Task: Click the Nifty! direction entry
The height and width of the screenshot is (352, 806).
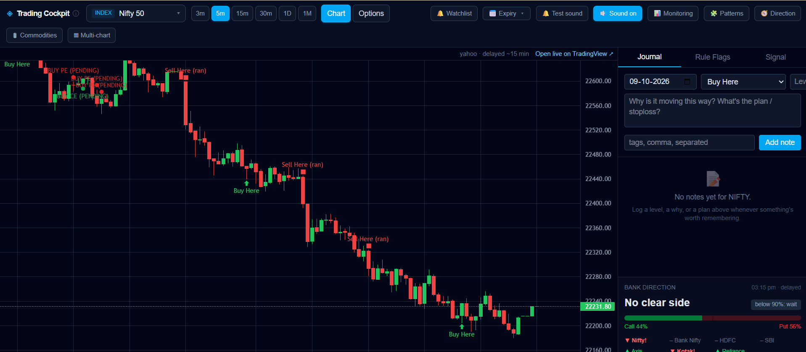Action: (x=636, y=340)
